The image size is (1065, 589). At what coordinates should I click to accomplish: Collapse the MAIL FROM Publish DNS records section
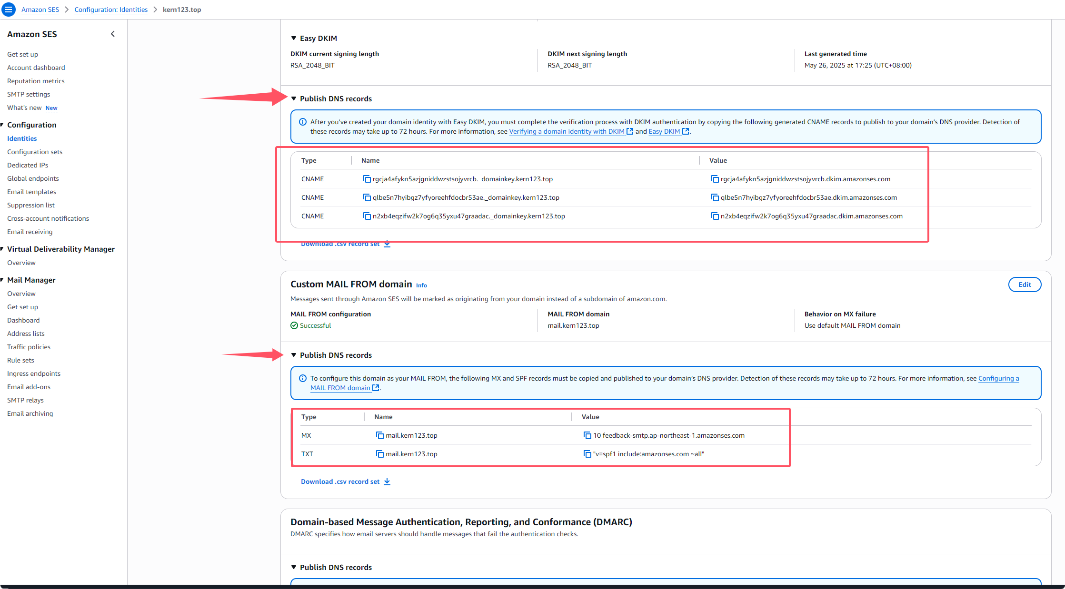(x=294, y=355)
